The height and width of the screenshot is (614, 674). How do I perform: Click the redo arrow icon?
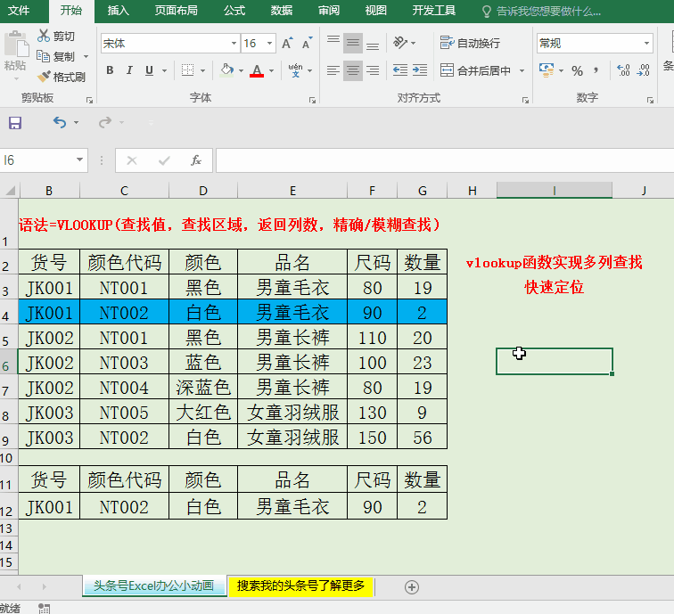pyautogui.click(x=104, y=123)
